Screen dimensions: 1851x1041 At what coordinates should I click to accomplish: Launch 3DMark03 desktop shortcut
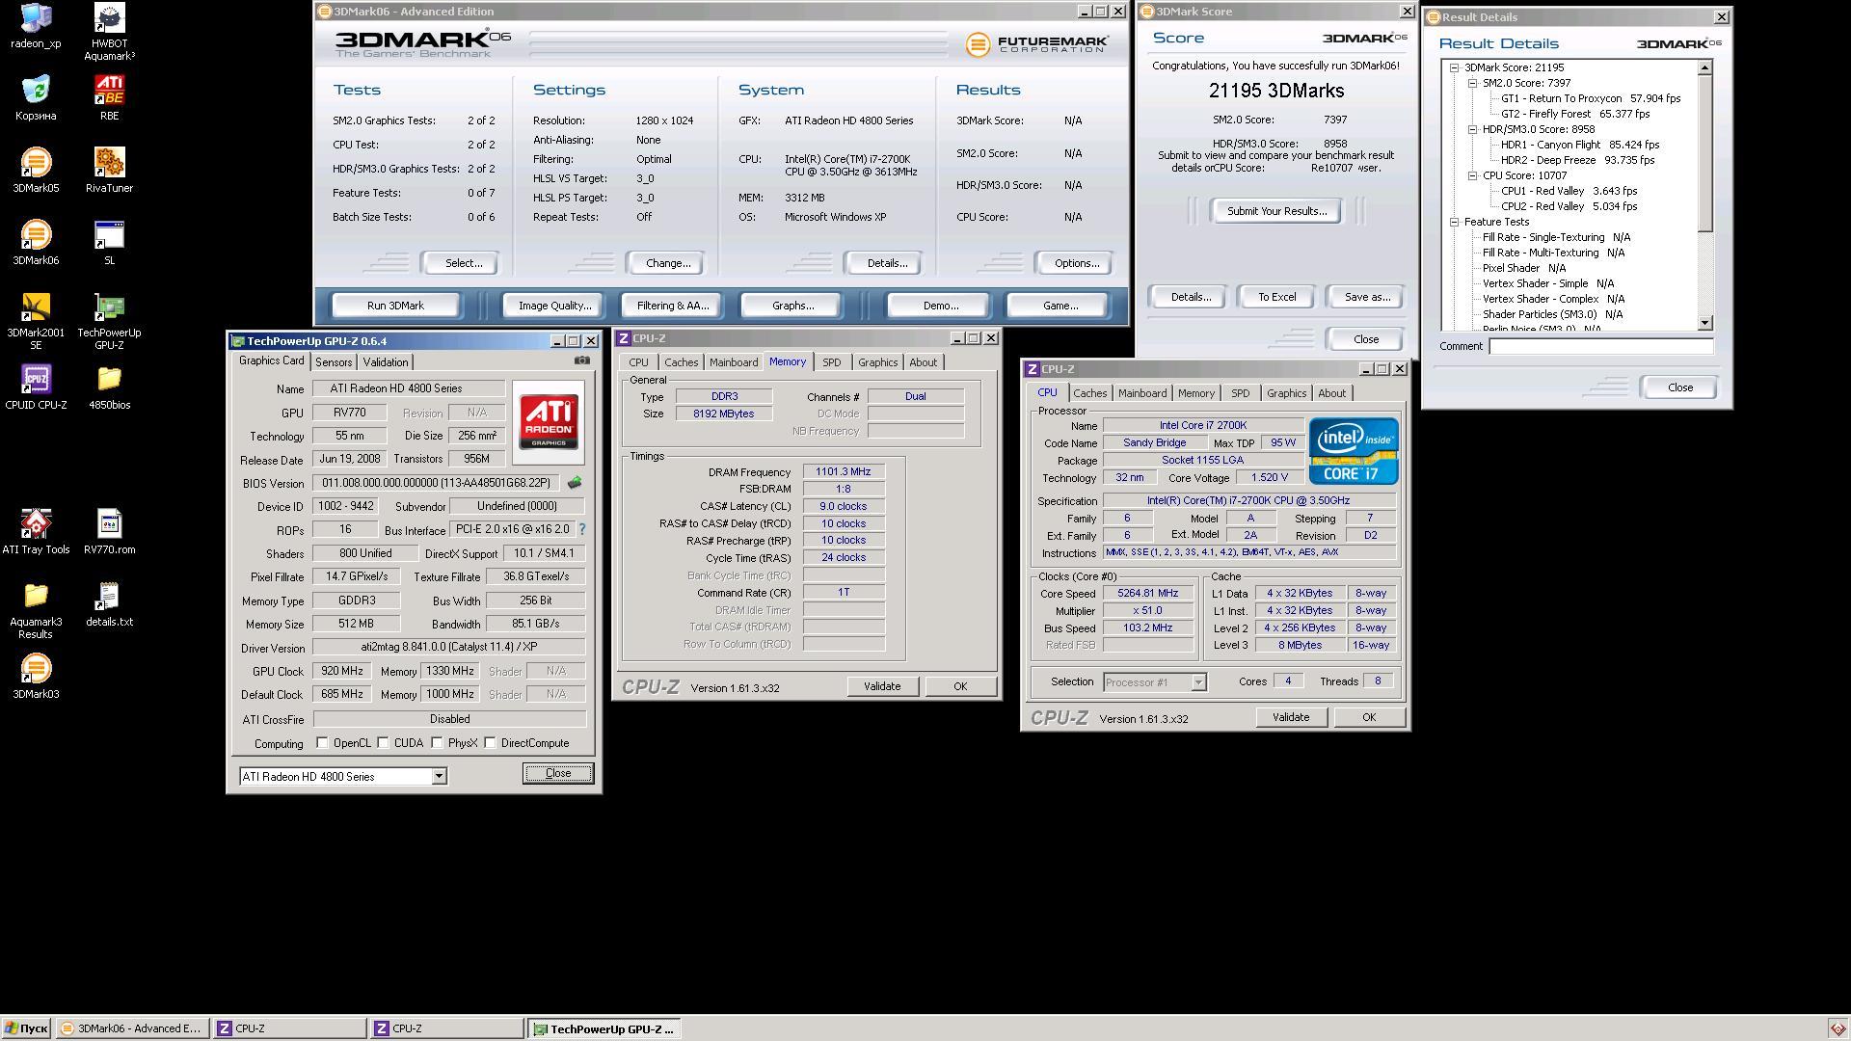click(x=36, y=677)
